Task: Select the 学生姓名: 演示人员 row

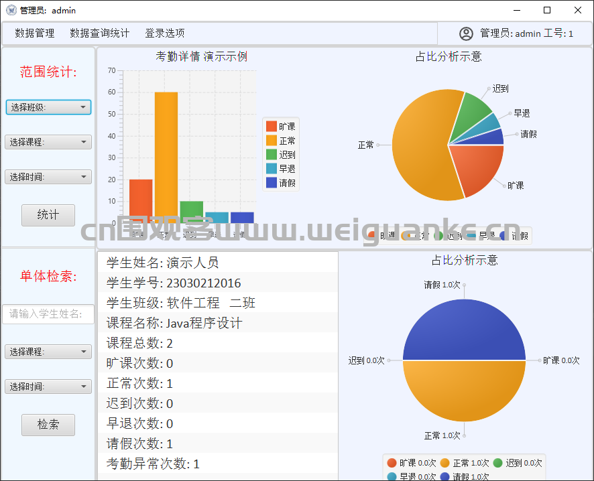Action: (x=218, y=262)
